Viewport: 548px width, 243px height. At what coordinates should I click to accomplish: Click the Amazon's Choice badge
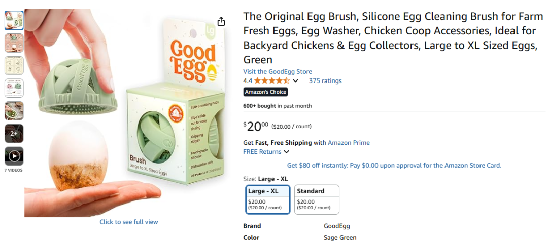click(x=265, y=92)
